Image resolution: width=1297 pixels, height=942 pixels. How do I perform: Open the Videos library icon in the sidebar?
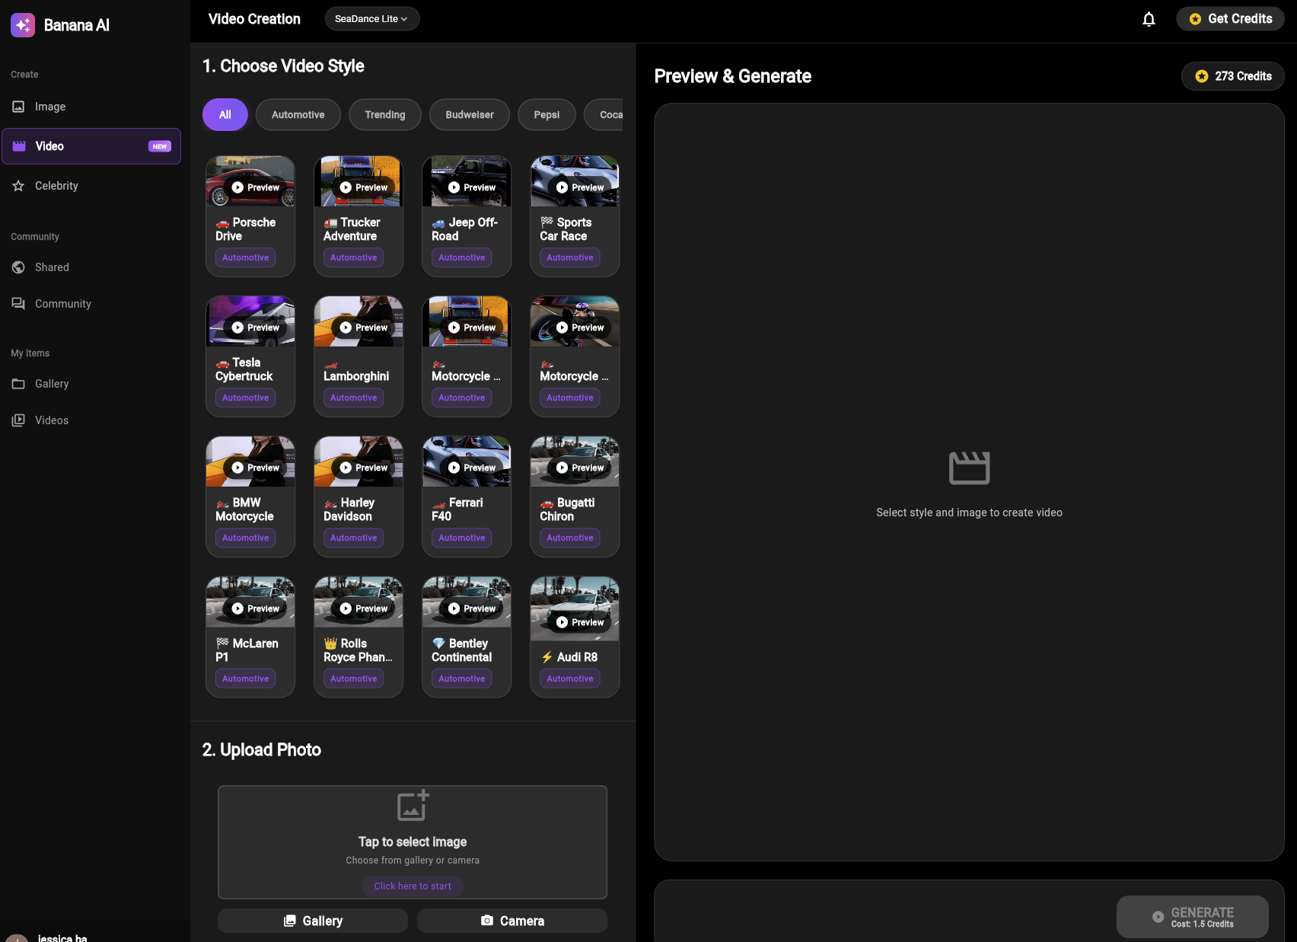pos(18,420)
